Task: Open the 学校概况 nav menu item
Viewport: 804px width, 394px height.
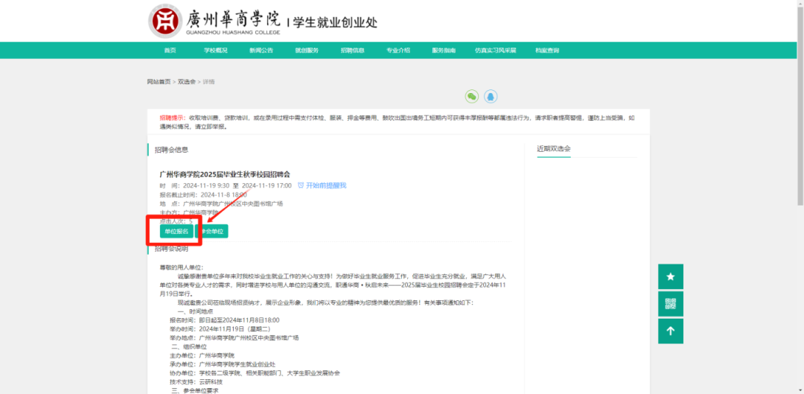Action: click(x=215, y=51)
